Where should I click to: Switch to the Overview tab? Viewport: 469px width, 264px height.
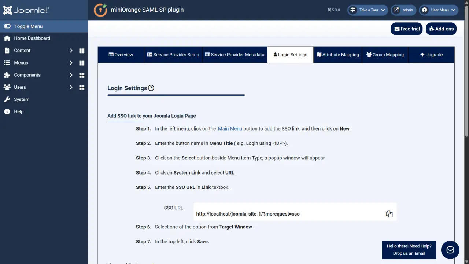click(121, 55)
